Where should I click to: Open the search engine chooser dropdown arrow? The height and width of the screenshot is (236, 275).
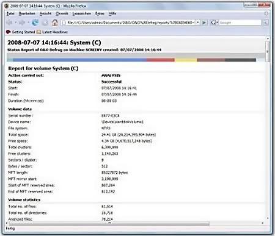(x=218, y=23)
